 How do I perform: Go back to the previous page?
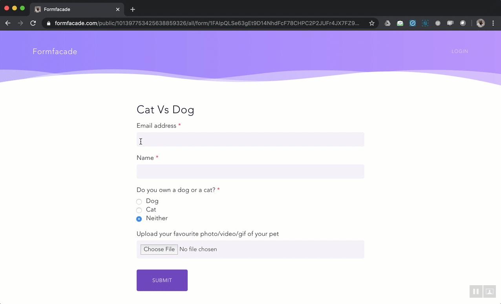pos(8,23)
